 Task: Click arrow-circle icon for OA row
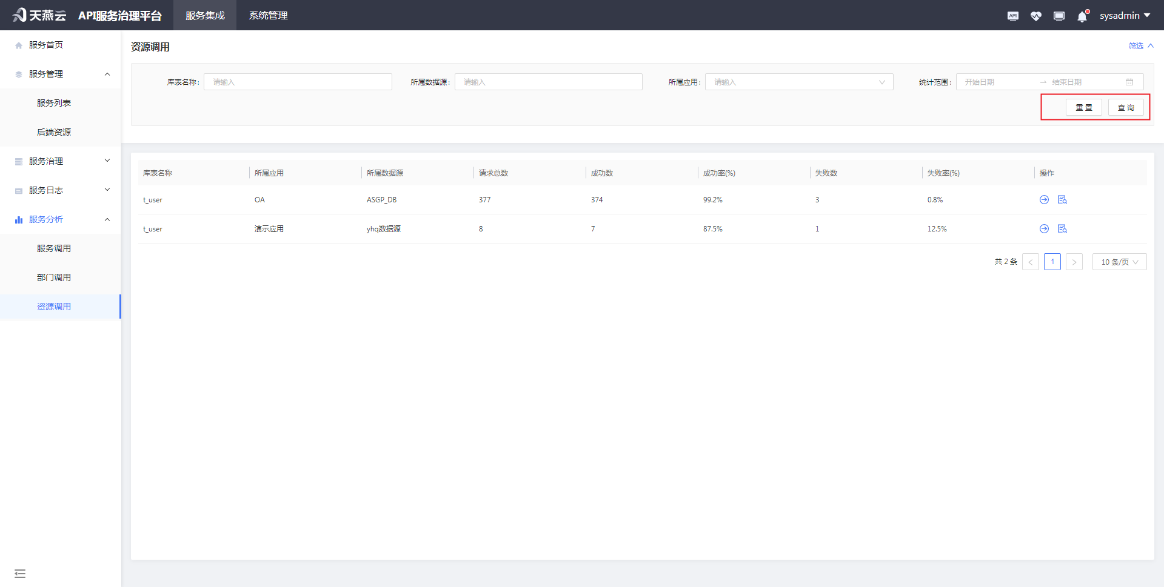click(1044, 200)
